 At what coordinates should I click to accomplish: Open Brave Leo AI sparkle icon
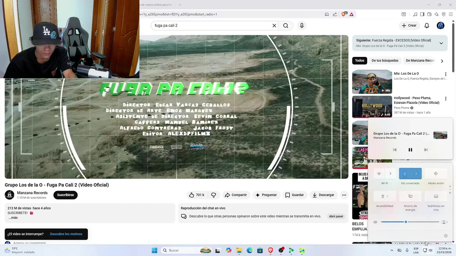coord(436,14)
